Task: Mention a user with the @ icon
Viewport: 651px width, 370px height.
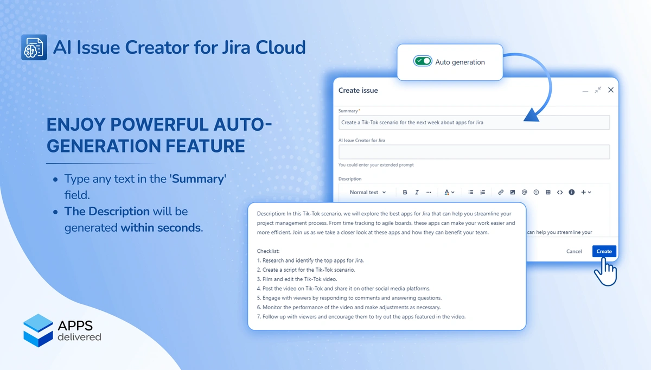Action: click(x=525, y=192)
